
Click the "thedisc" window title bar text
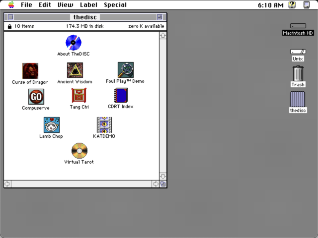pos(85,17)
